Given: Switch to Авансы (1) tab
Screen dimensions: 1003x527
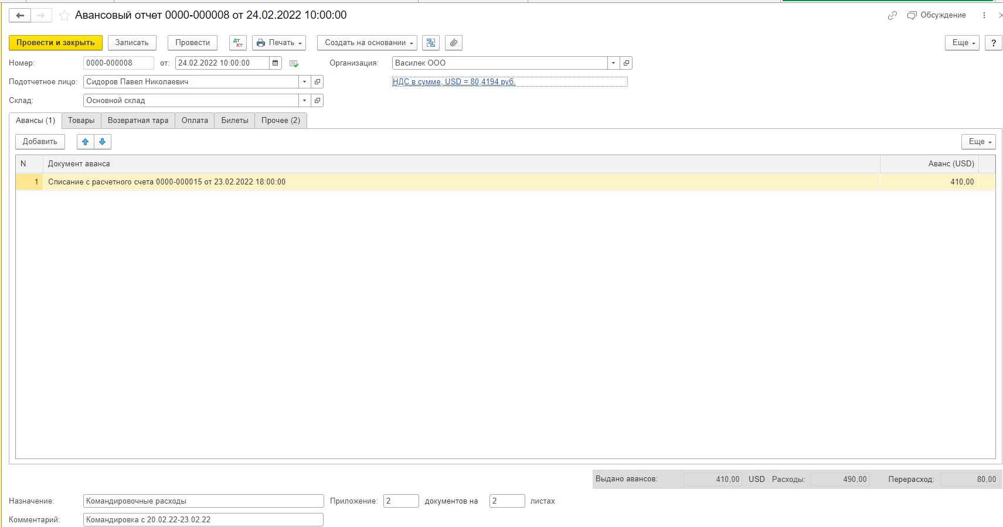Looking at the screenshot, I should point(35,121).
